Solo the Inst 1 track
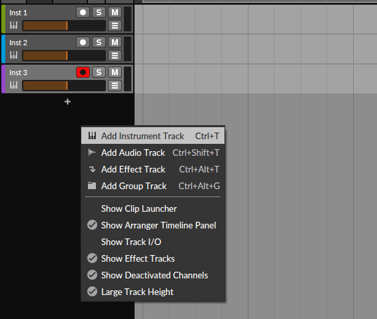The image size is (377, 319). pos(99,13)
